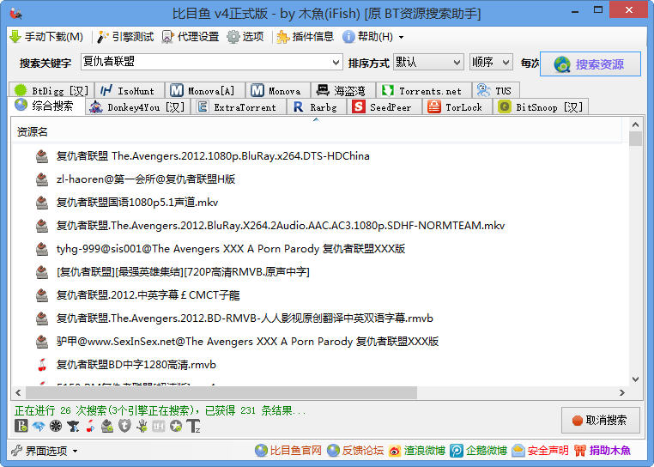Open the 顺序 order dropdown
The height and width of the screenshot is (467, 654).
[x=505, y=63]
